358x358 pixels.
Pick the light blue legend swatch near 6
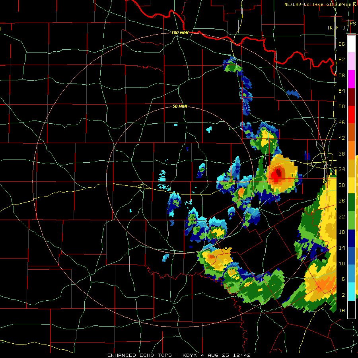click(351, 274)
